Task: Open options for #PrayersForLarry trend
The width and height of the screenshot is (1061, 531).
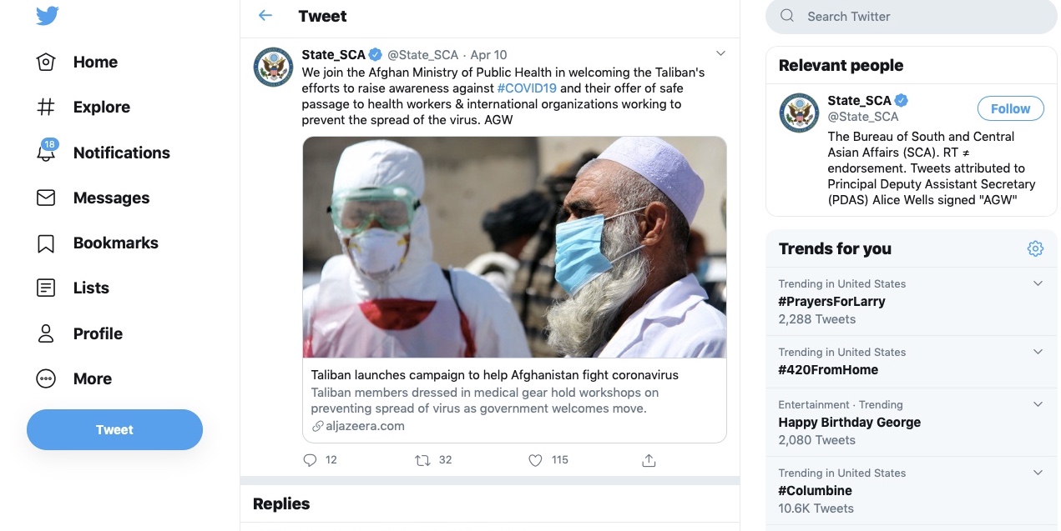Action: (x=1038, y=283)
